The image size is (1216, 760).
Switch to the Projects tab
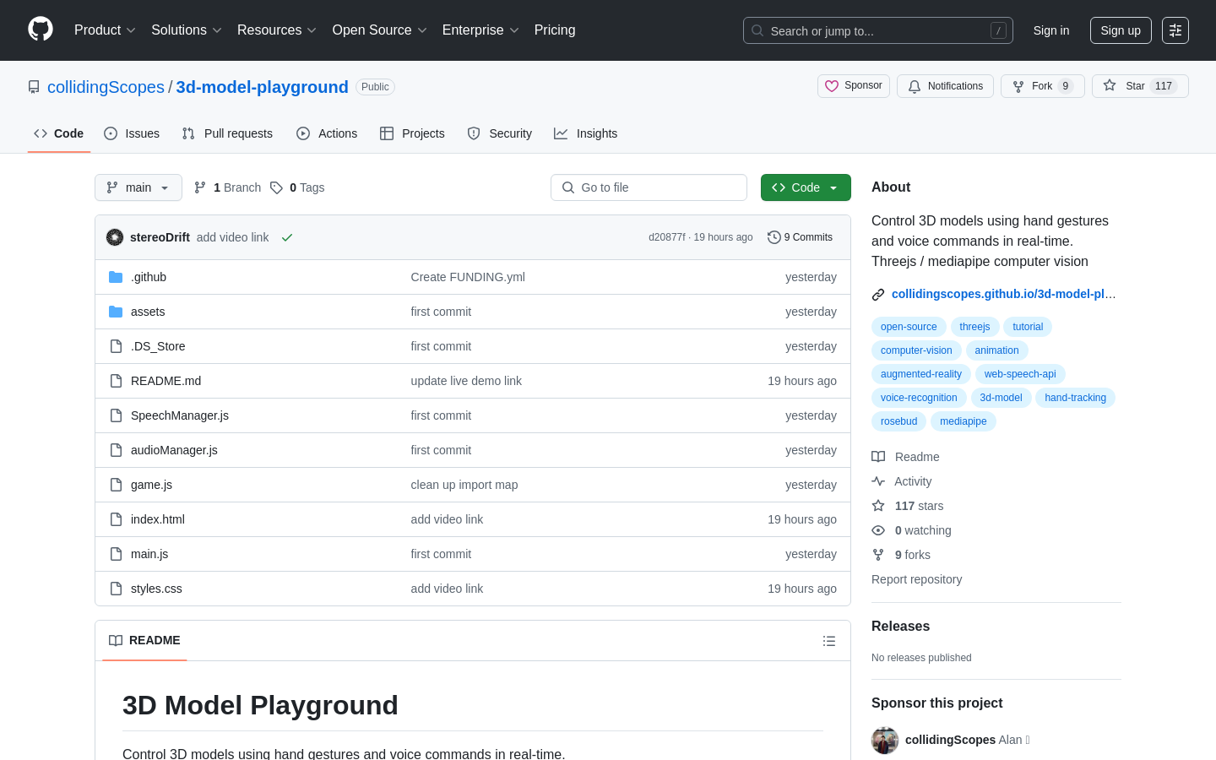tap(412, 133)
